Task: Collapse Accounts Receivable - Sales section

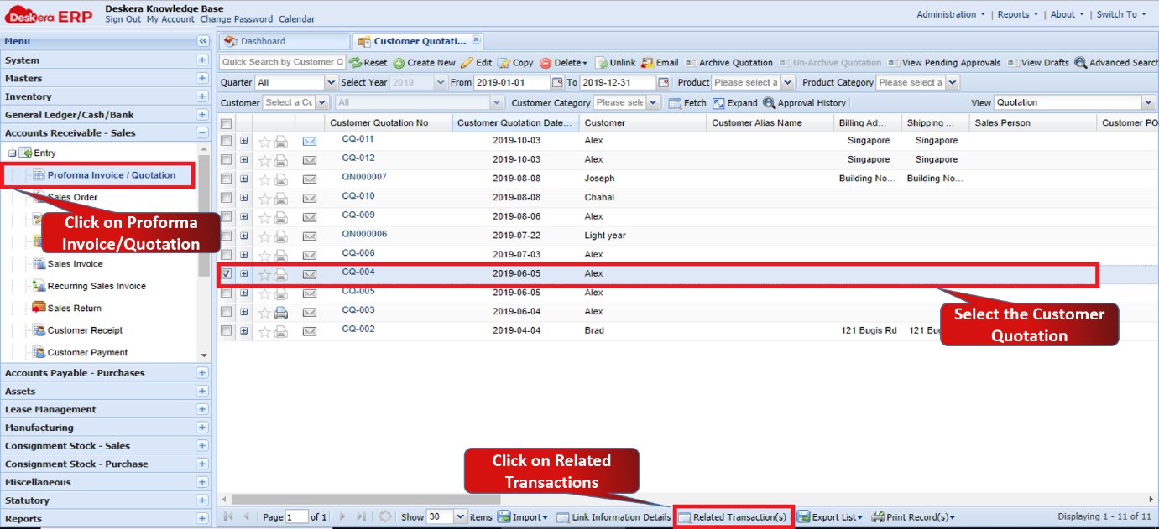Action: point(202,132)
